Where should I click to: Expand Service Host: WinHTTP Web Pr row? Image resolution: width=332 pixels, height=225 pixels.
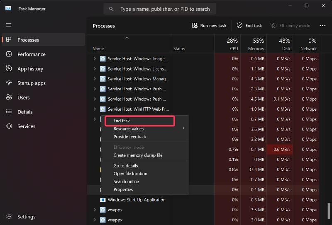95,109
